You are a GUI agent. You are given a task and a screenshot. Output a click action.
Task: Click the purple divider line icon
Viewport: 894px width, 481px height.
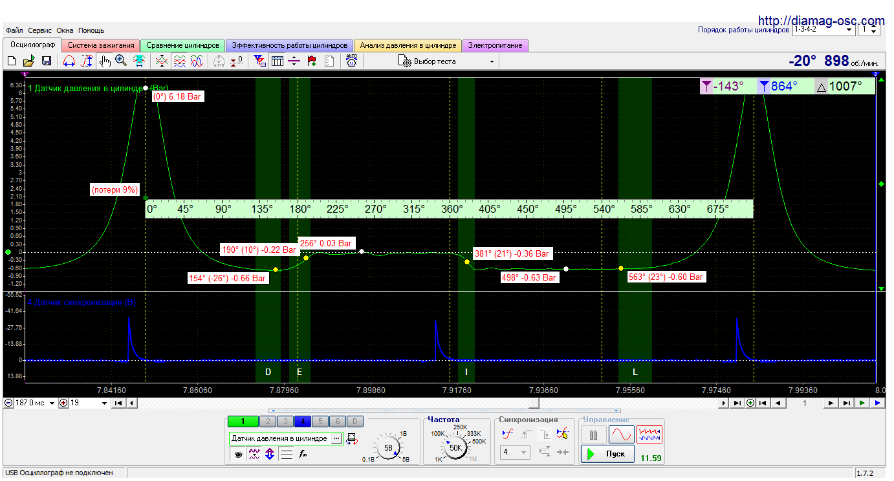[x=294, y=61]
